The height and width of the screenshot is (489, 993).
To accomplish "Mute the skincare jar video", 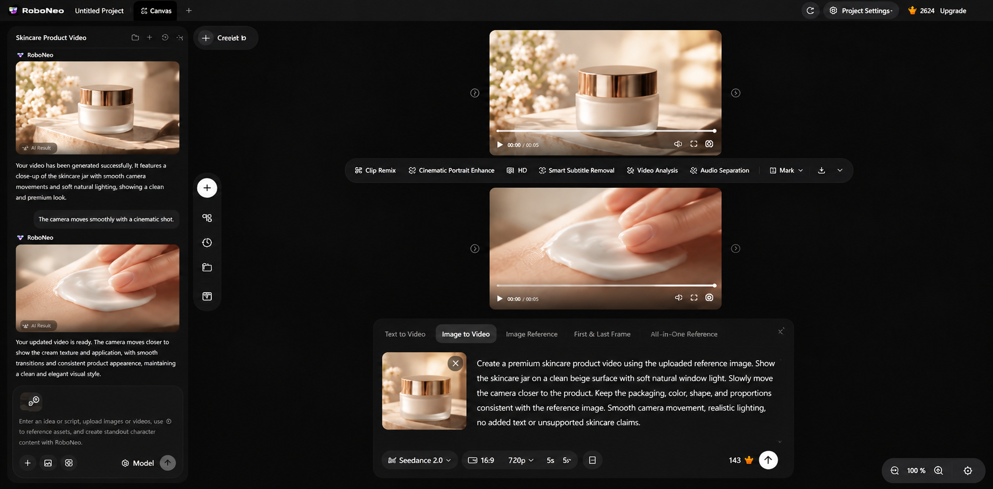I will 678,144.
